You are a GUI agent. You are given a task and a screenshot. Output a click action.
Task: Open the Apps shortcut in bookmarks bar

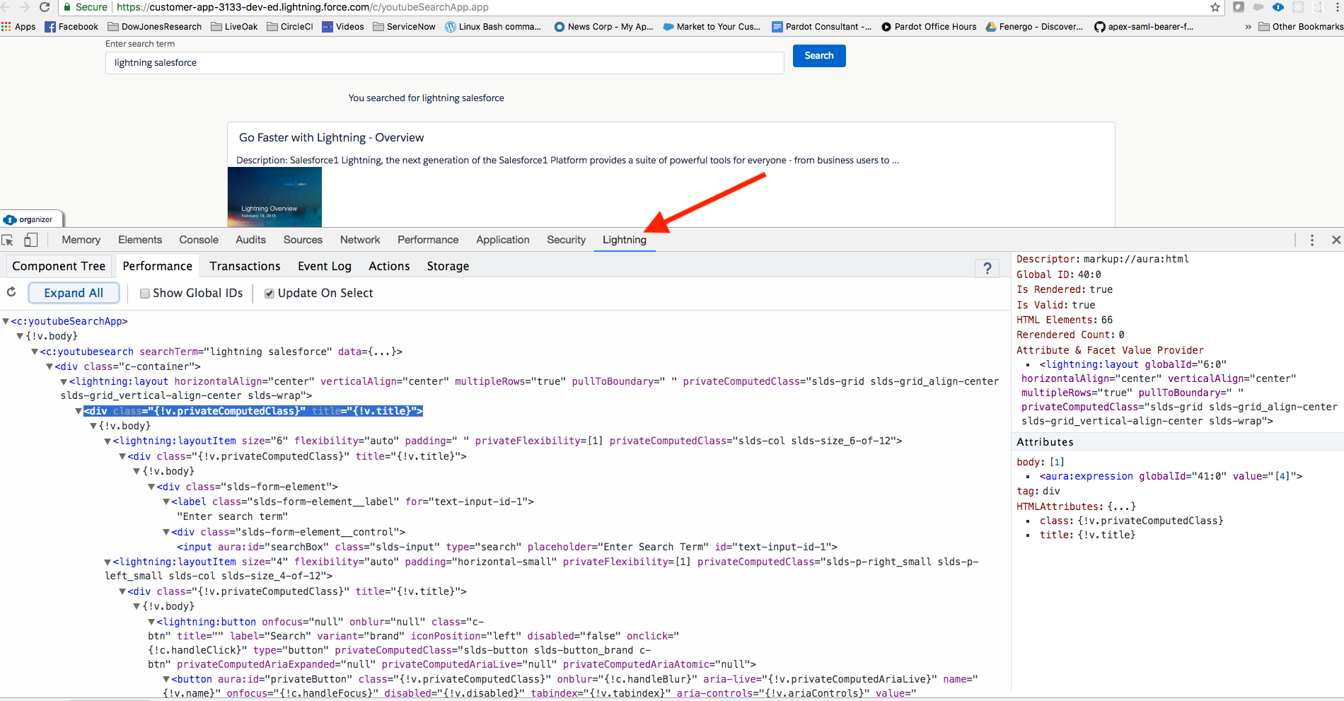[18, 27]
